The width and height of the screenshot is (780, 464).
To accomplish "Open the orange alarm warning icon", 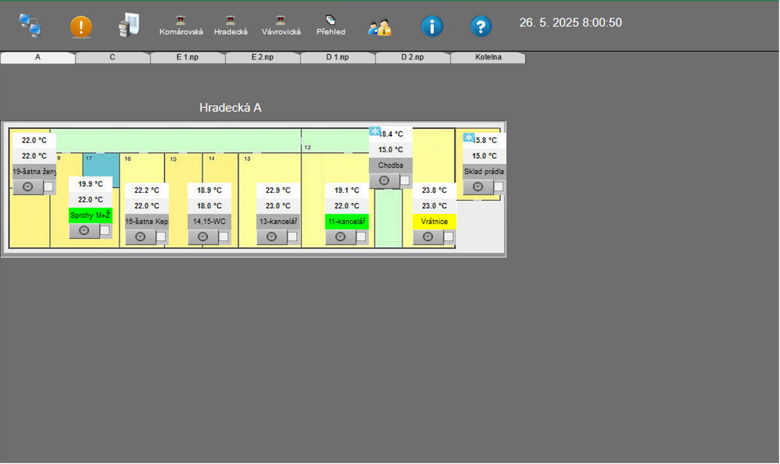I will (x=80, y=27).
